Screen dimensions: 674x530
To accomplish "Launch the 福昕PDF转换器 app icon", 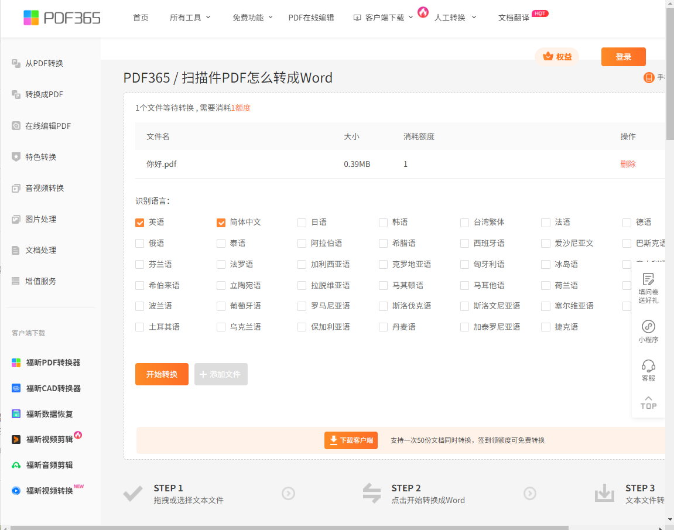I will coord(16,363).
